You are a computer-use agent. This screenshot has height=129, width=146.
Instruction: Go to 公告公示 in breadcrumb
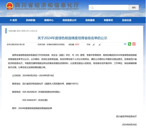point(34,31)
